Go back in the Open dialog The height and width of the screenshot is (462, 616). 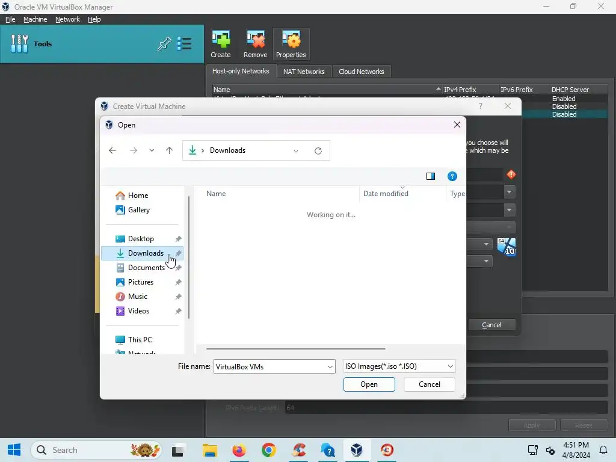(112, 150)
